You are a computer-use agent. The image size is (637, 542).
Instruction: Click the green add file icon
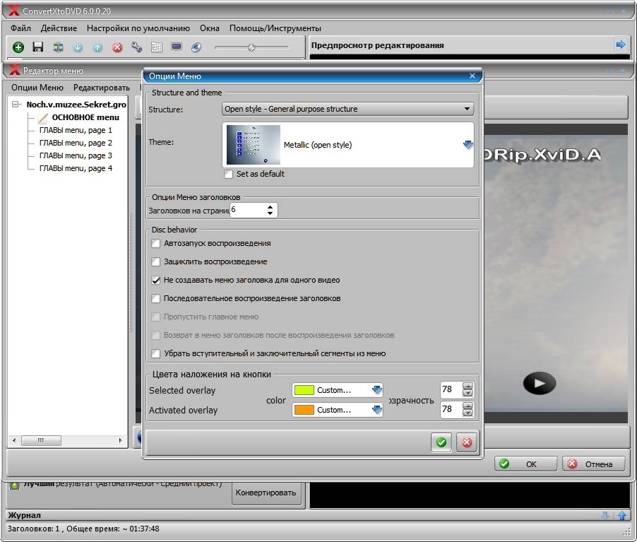pos(18,47)
